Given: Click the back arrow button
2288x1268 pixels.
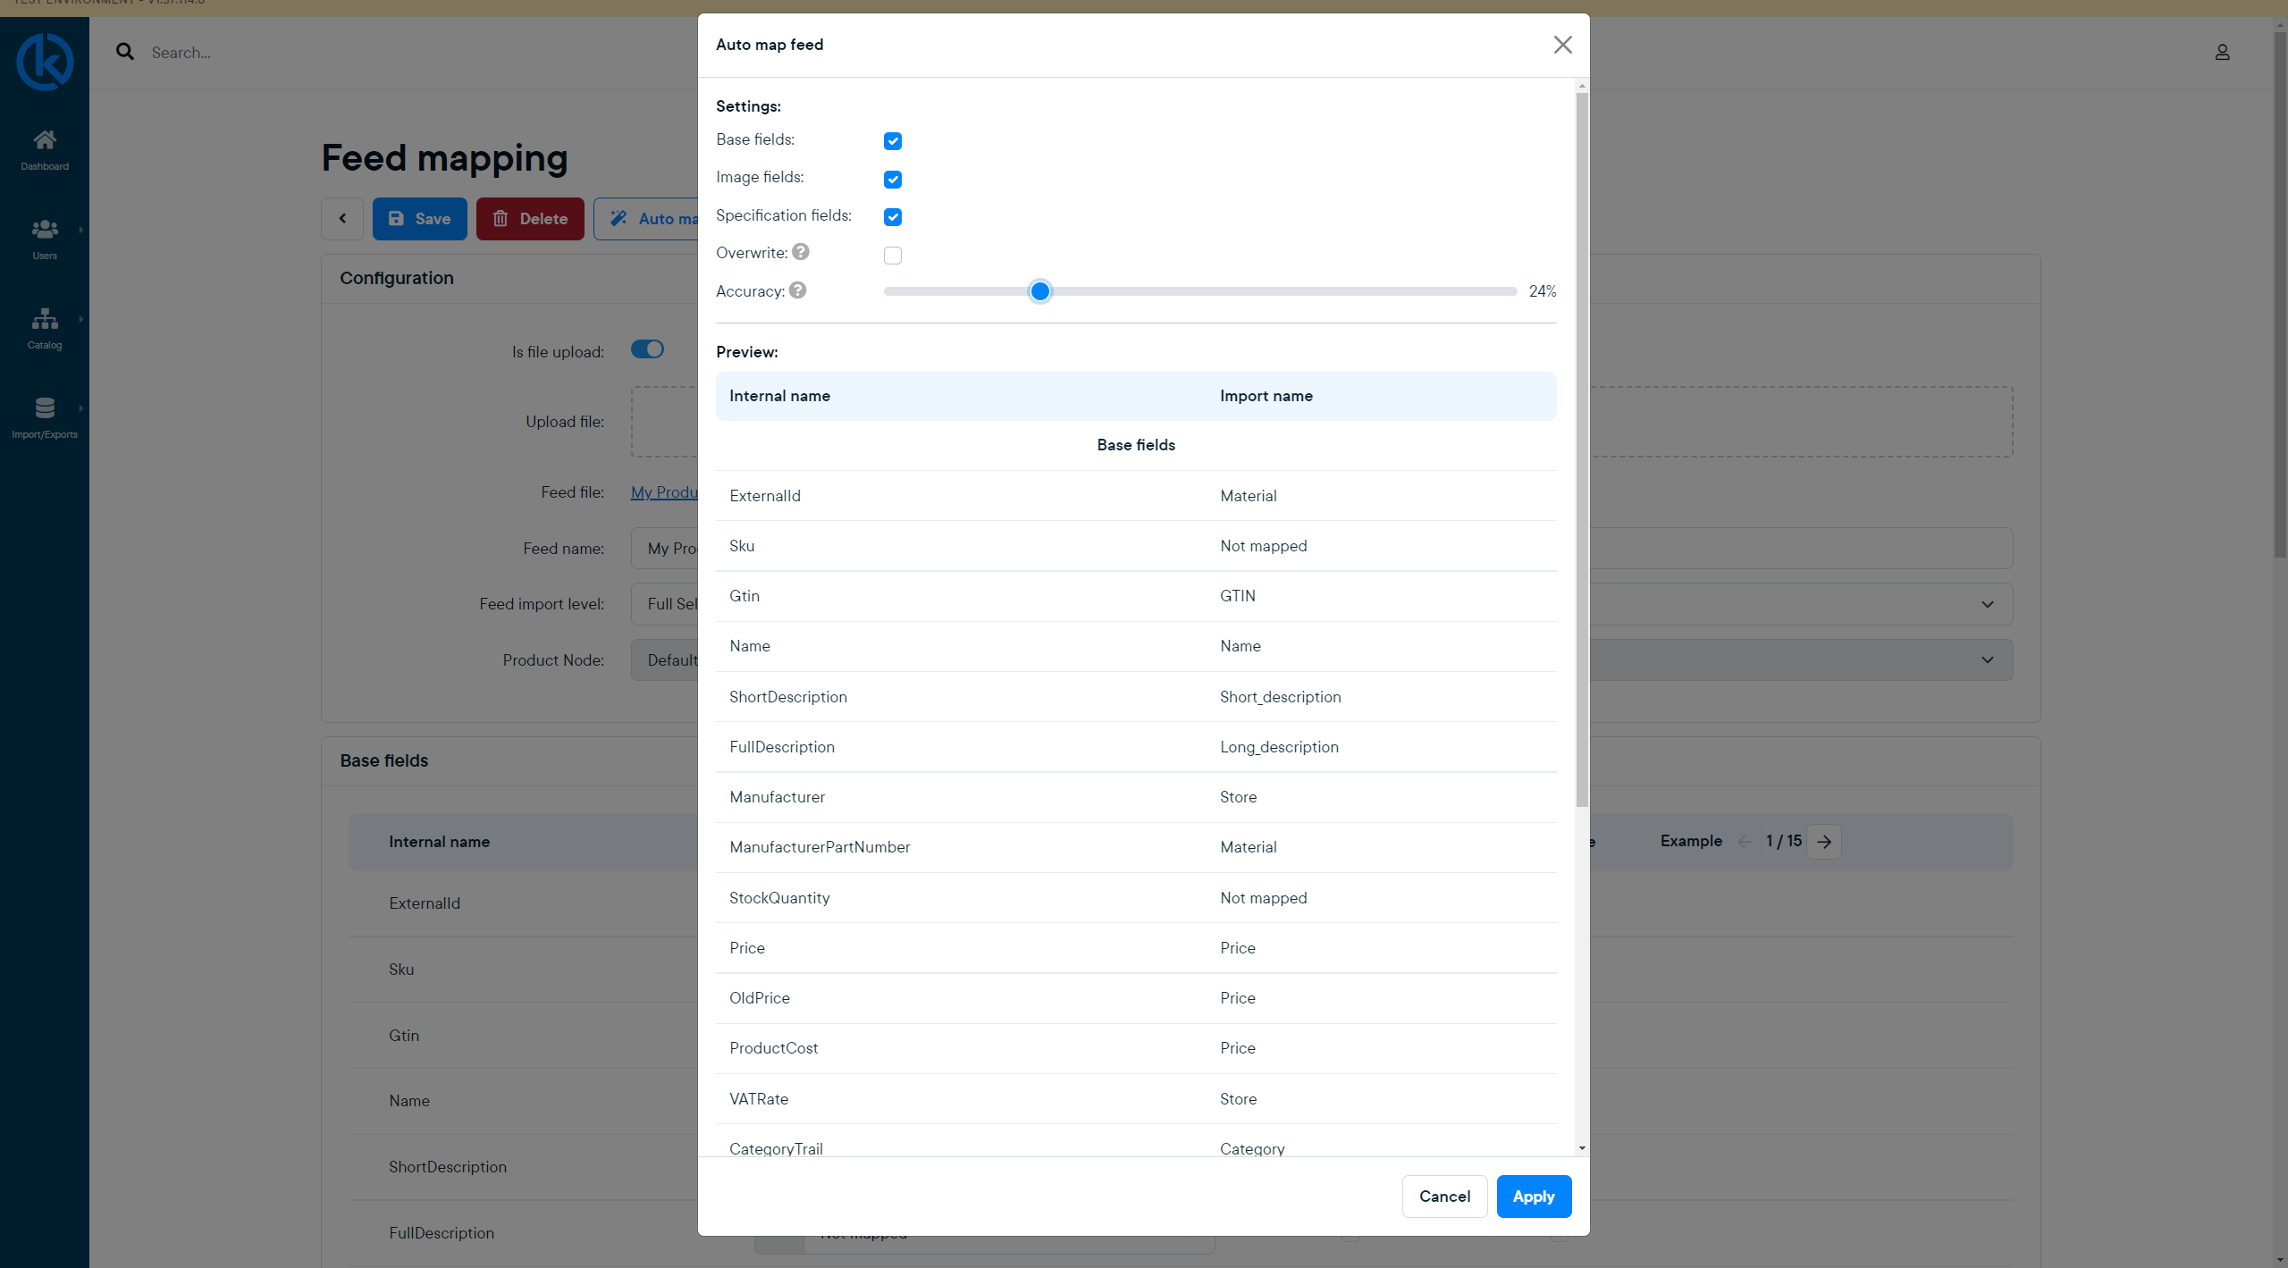Looking at the screenshot, I should click(342, 219).
